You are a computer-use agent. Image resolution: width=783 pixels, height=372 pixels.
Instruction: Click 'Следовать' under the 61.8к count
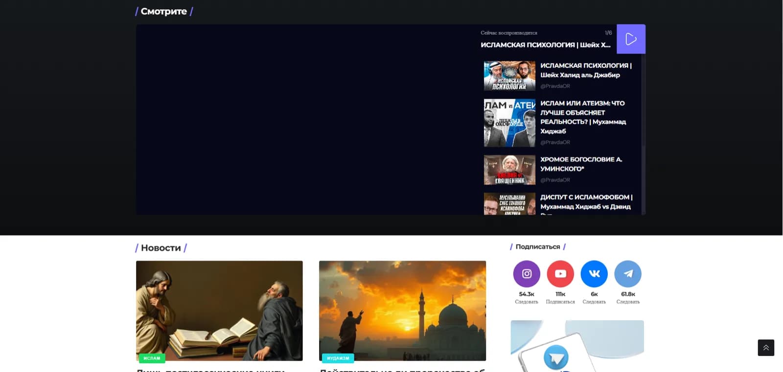628,302
